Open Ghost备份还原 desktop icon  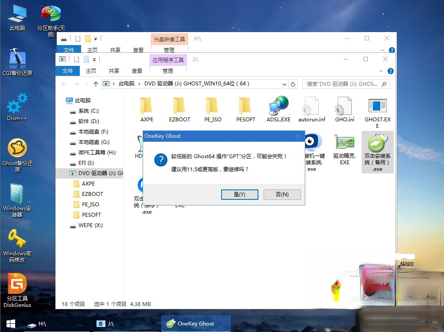pos(17,155)
